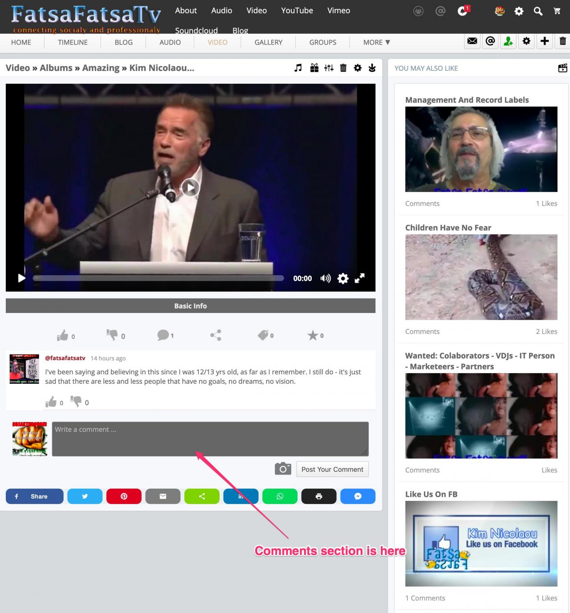Click the green ShareThis button

(202, 496)
